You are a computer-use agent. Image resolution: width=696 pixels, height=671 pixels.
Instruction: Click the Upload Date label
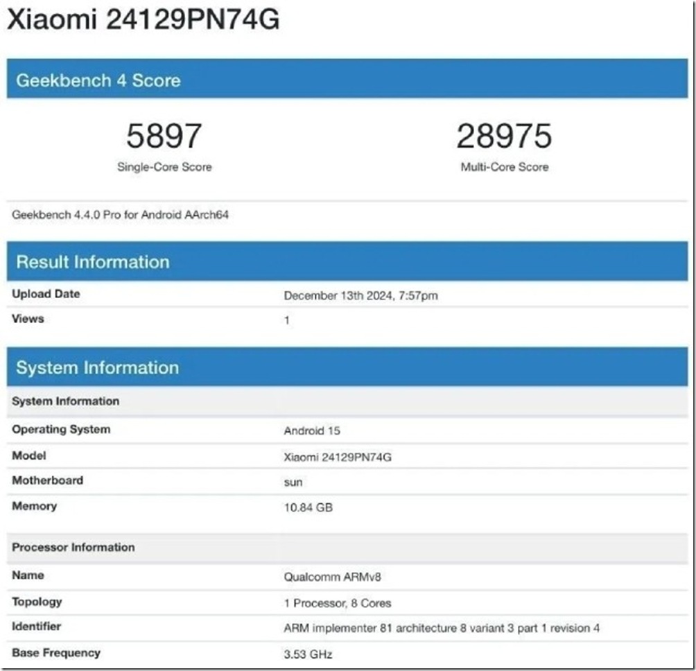pyautogui.click(x=46, y=294)
